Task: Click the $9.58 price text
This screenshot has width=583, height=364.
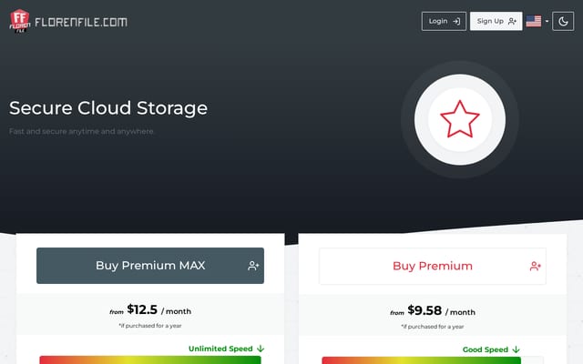Action: (424, 310)
